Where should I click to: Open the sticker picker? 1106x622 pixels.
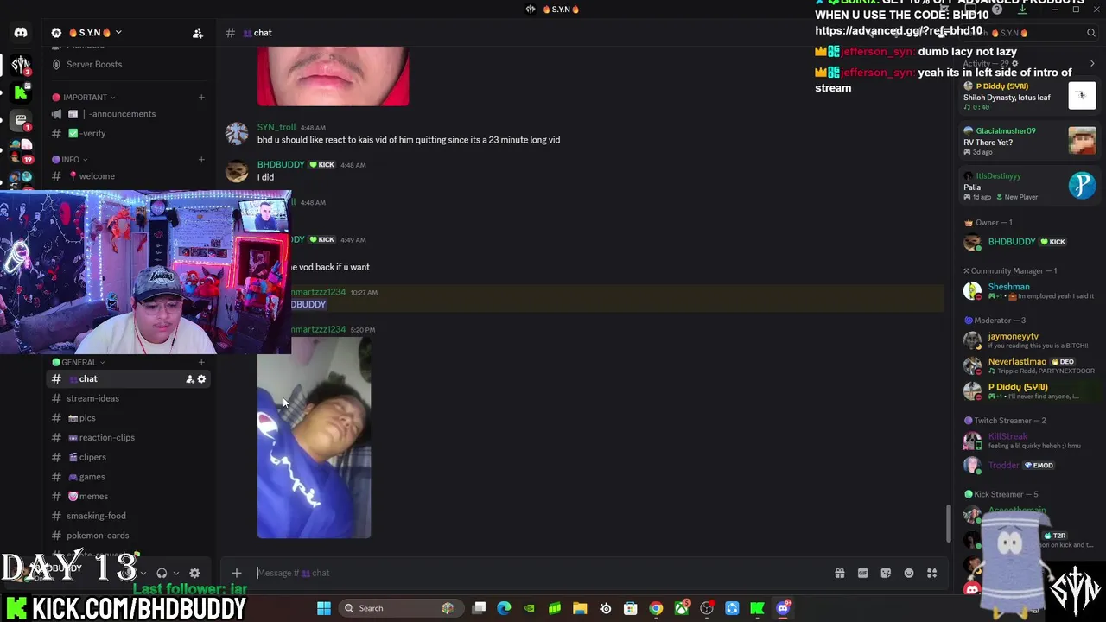tap(886, 573)
